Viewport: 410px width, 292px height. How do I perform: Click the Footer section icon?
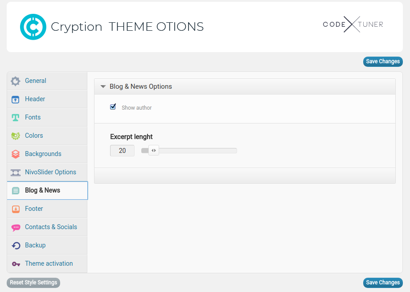[x=16, y=209]
